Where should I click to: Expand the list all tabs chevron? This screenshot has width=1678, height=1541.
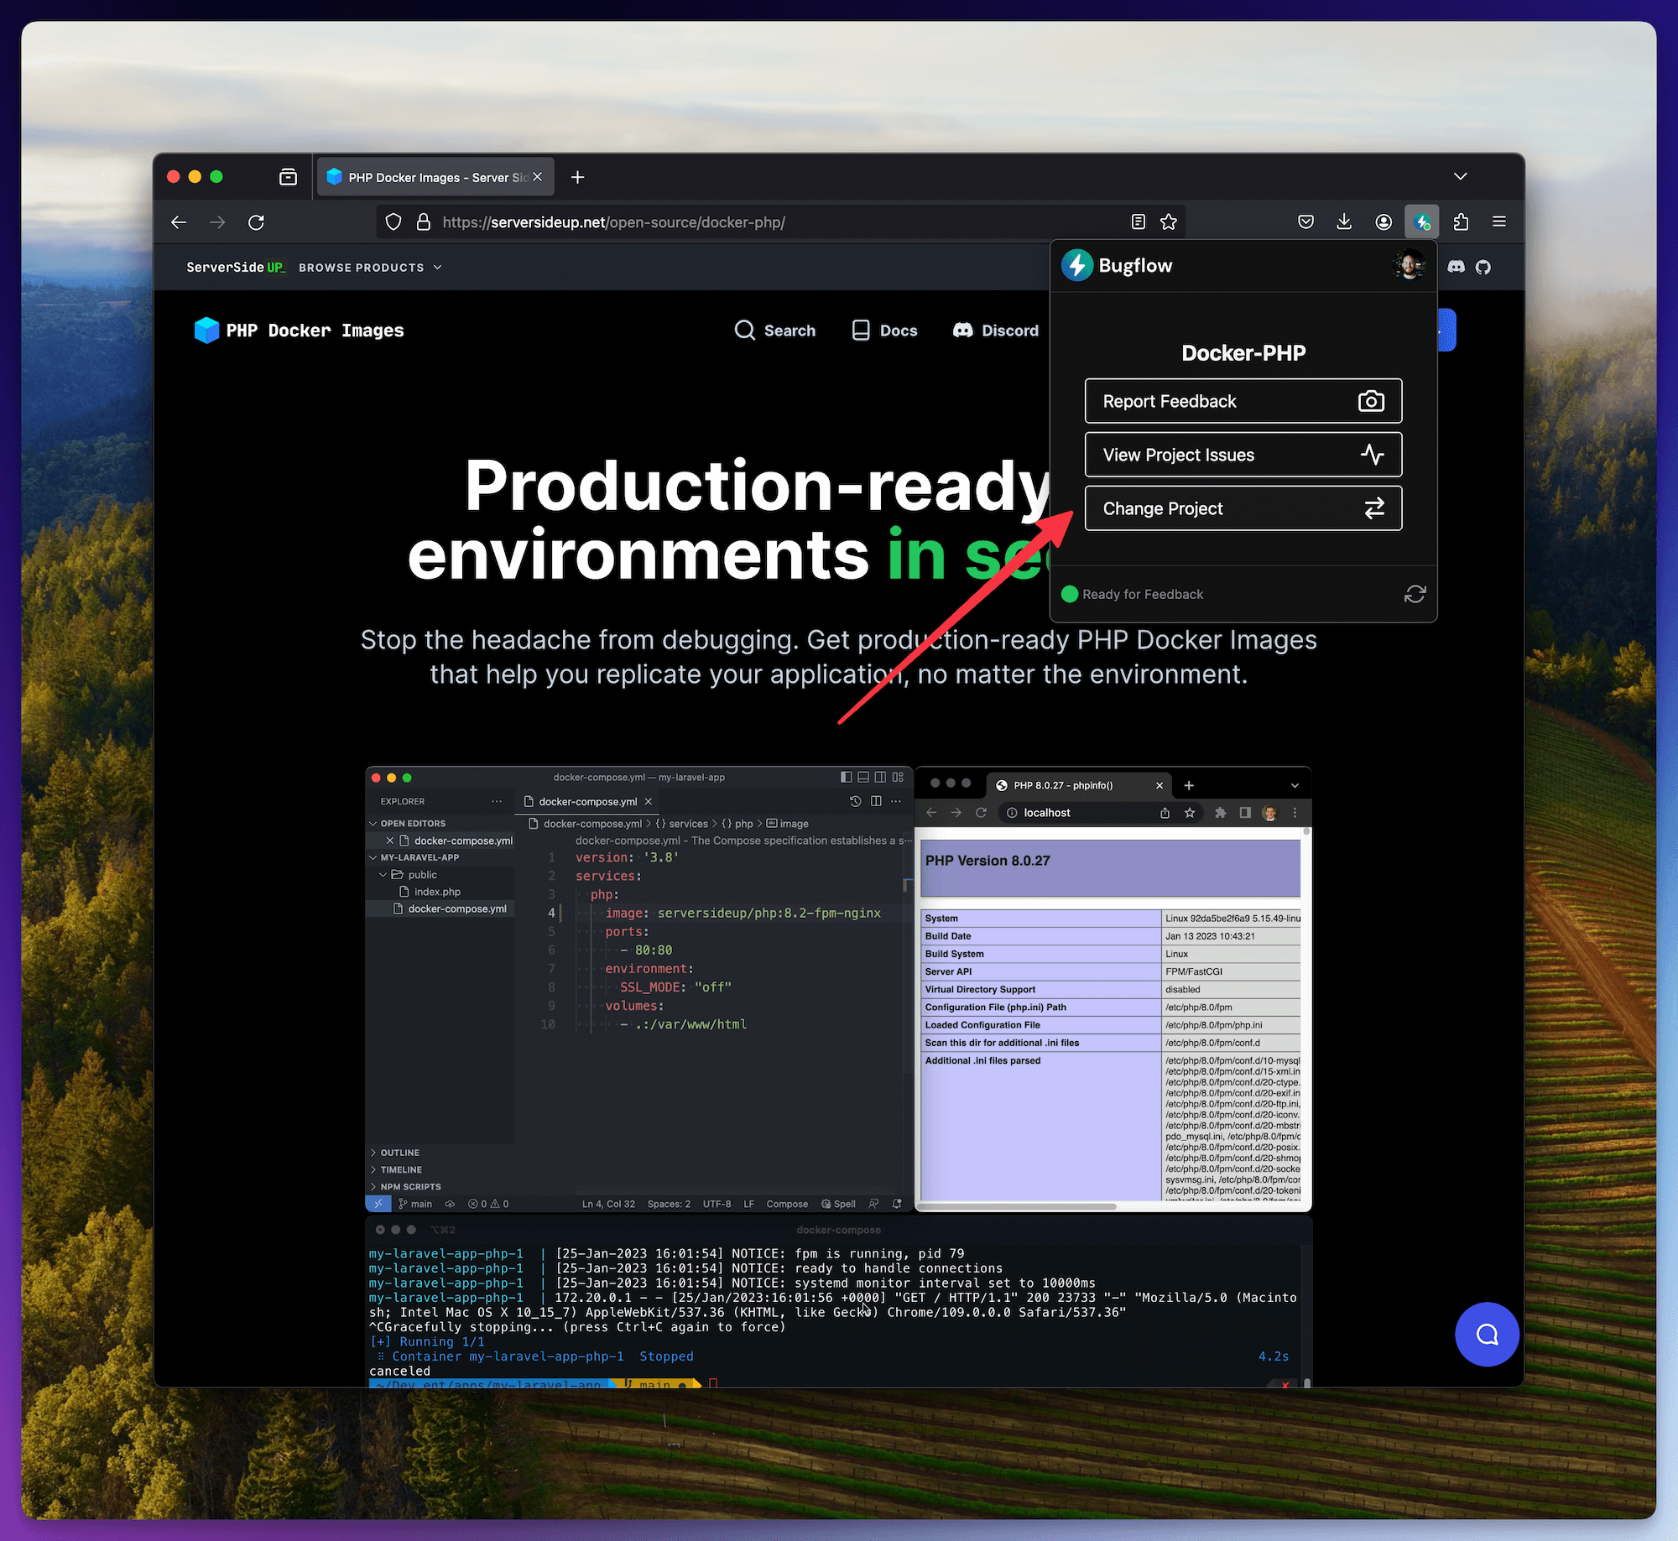pyautogui.click(x=1461, y=176)
